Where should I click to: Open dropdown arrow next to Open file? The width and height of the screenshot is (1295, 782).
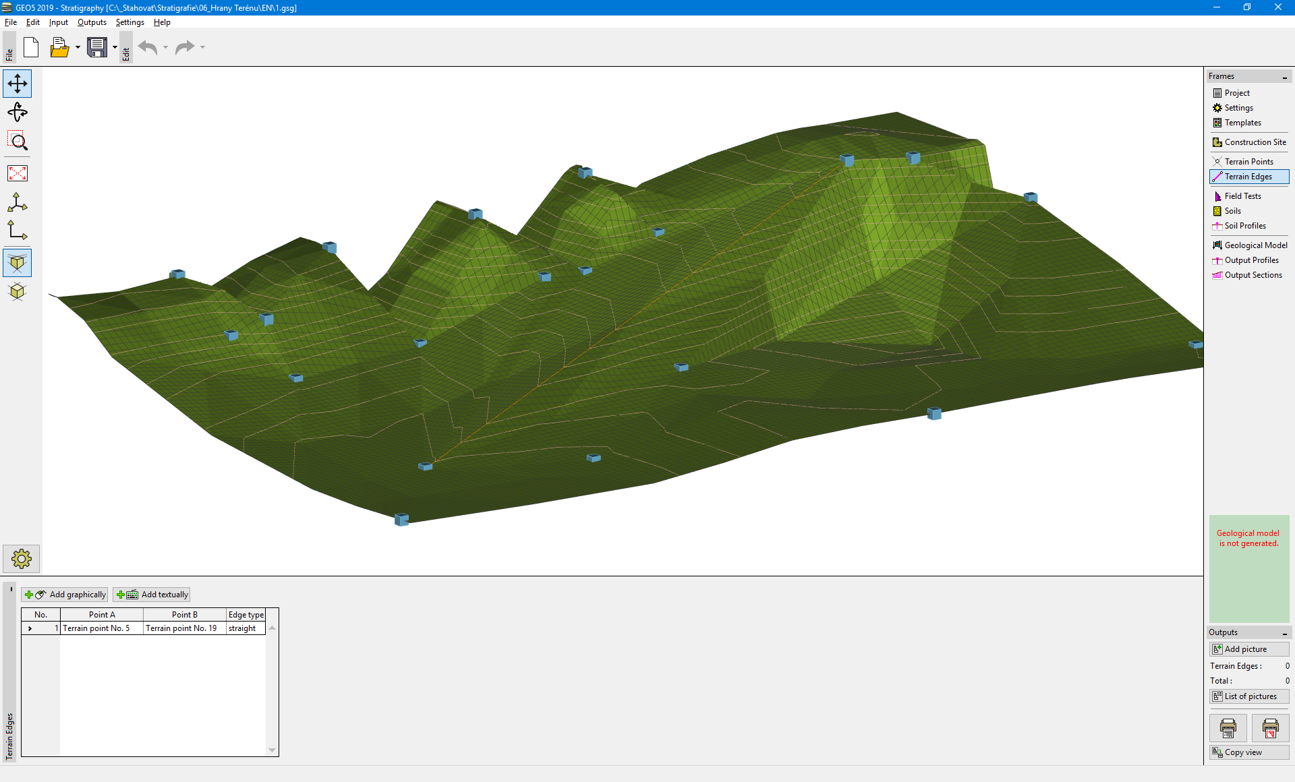pos(78,47)
